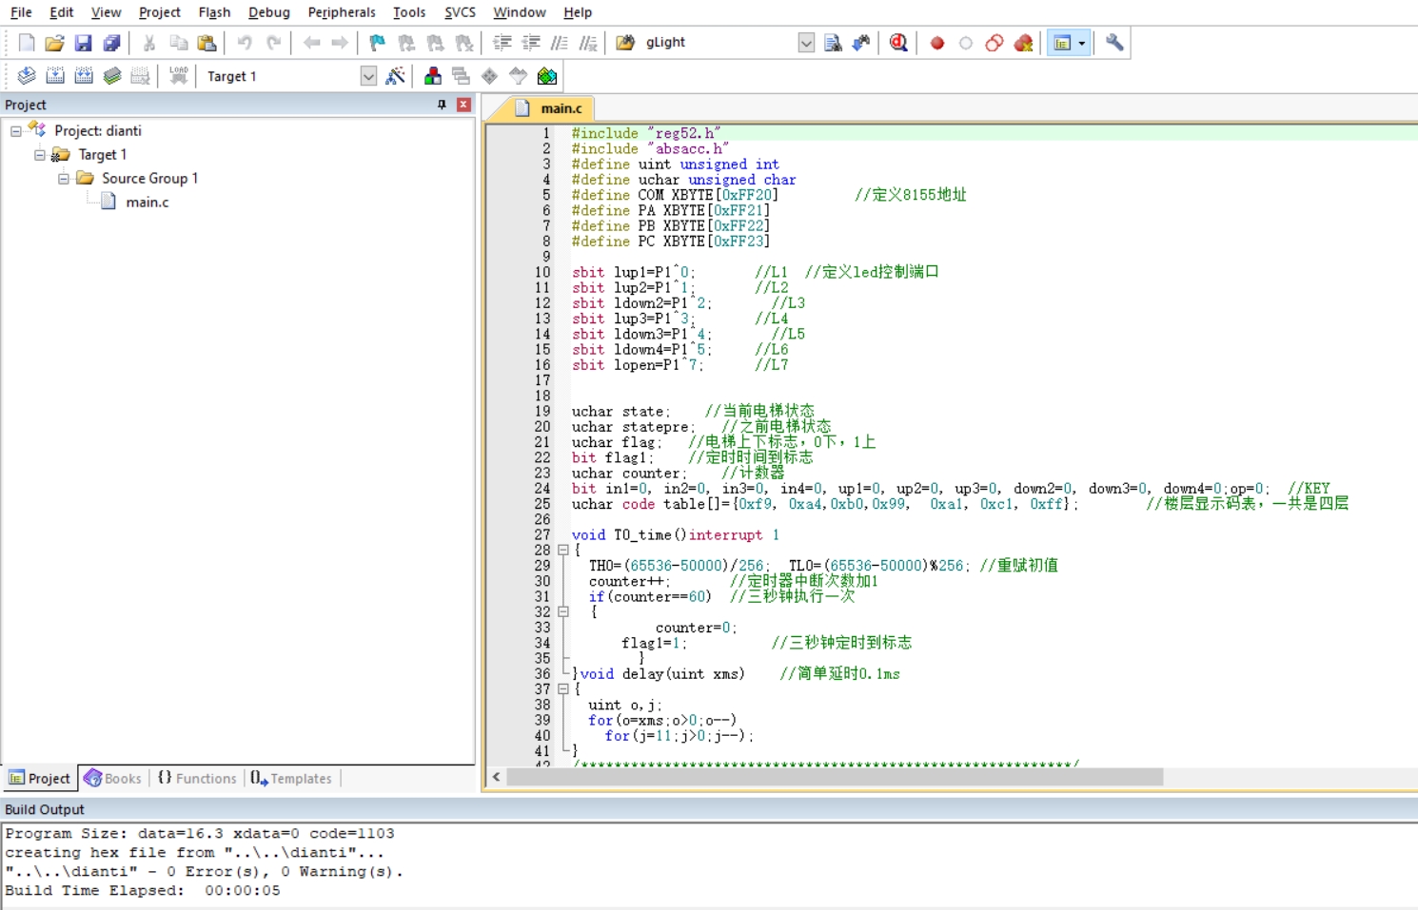Collapse the Source Group 1 folder node

point(64,179)
